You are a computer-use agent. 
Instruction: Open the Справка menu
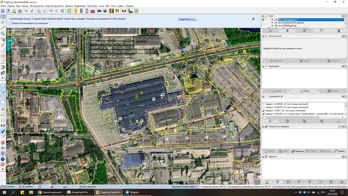click(129, 6)
